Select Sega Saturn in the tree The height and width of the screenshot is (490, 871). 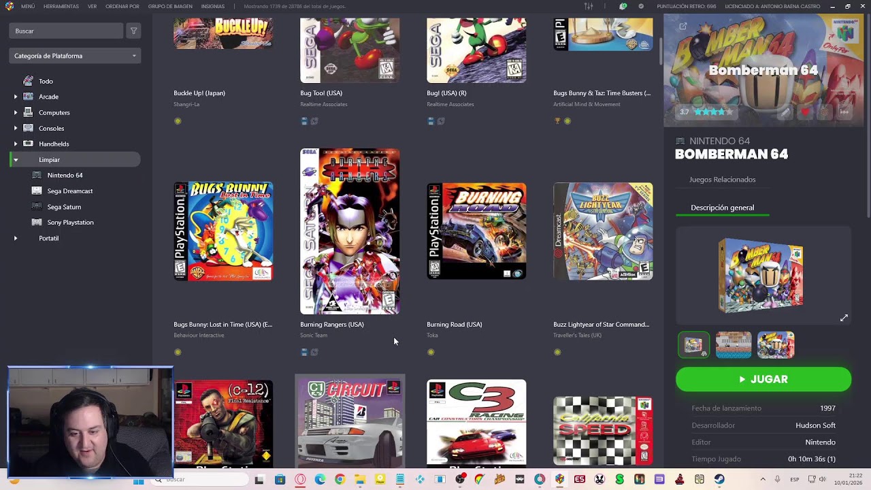click(x=64, y=206)
